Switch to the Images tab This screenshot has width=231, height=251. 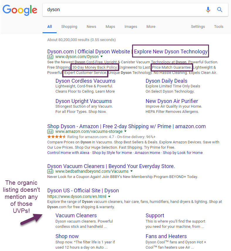point(131,27)
